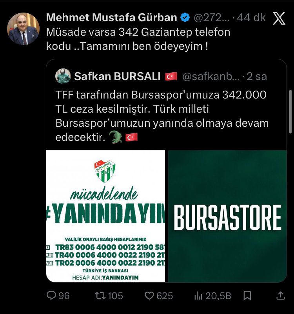This screenshot has height=314, width=294.
Task: View analytics via the bar chart icon
Action: [198, 296]
